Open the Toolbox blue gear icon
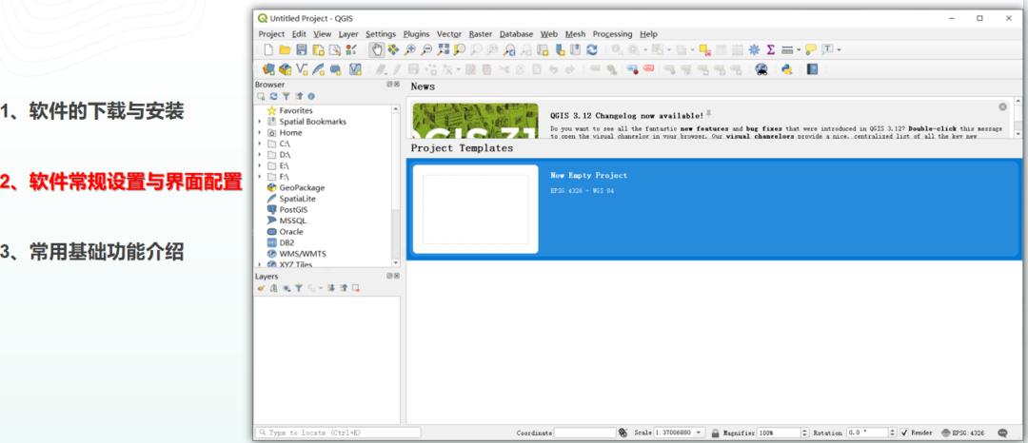Screen dimensions: 1028x443 click(755, 49)
